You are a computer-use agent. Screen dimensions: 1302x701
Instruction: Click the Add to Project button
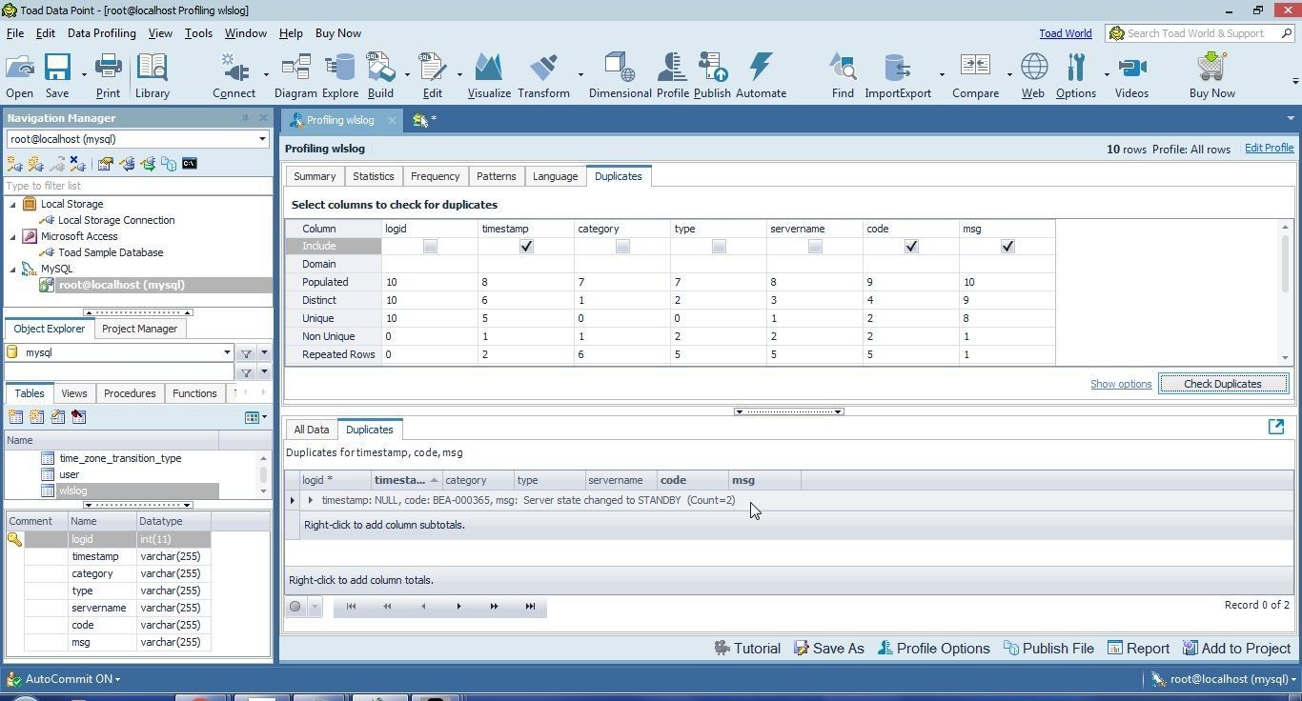click(1236, 649)
